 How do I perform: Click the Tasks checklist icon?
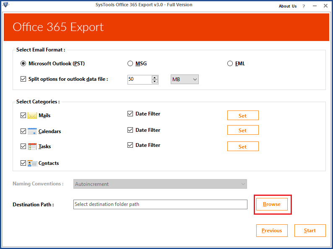click(32, 146)
